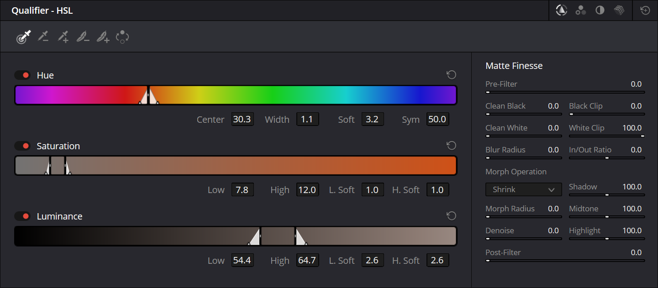Select the picker add eyedropper
658x288 pixels.
tap(63, 37)
